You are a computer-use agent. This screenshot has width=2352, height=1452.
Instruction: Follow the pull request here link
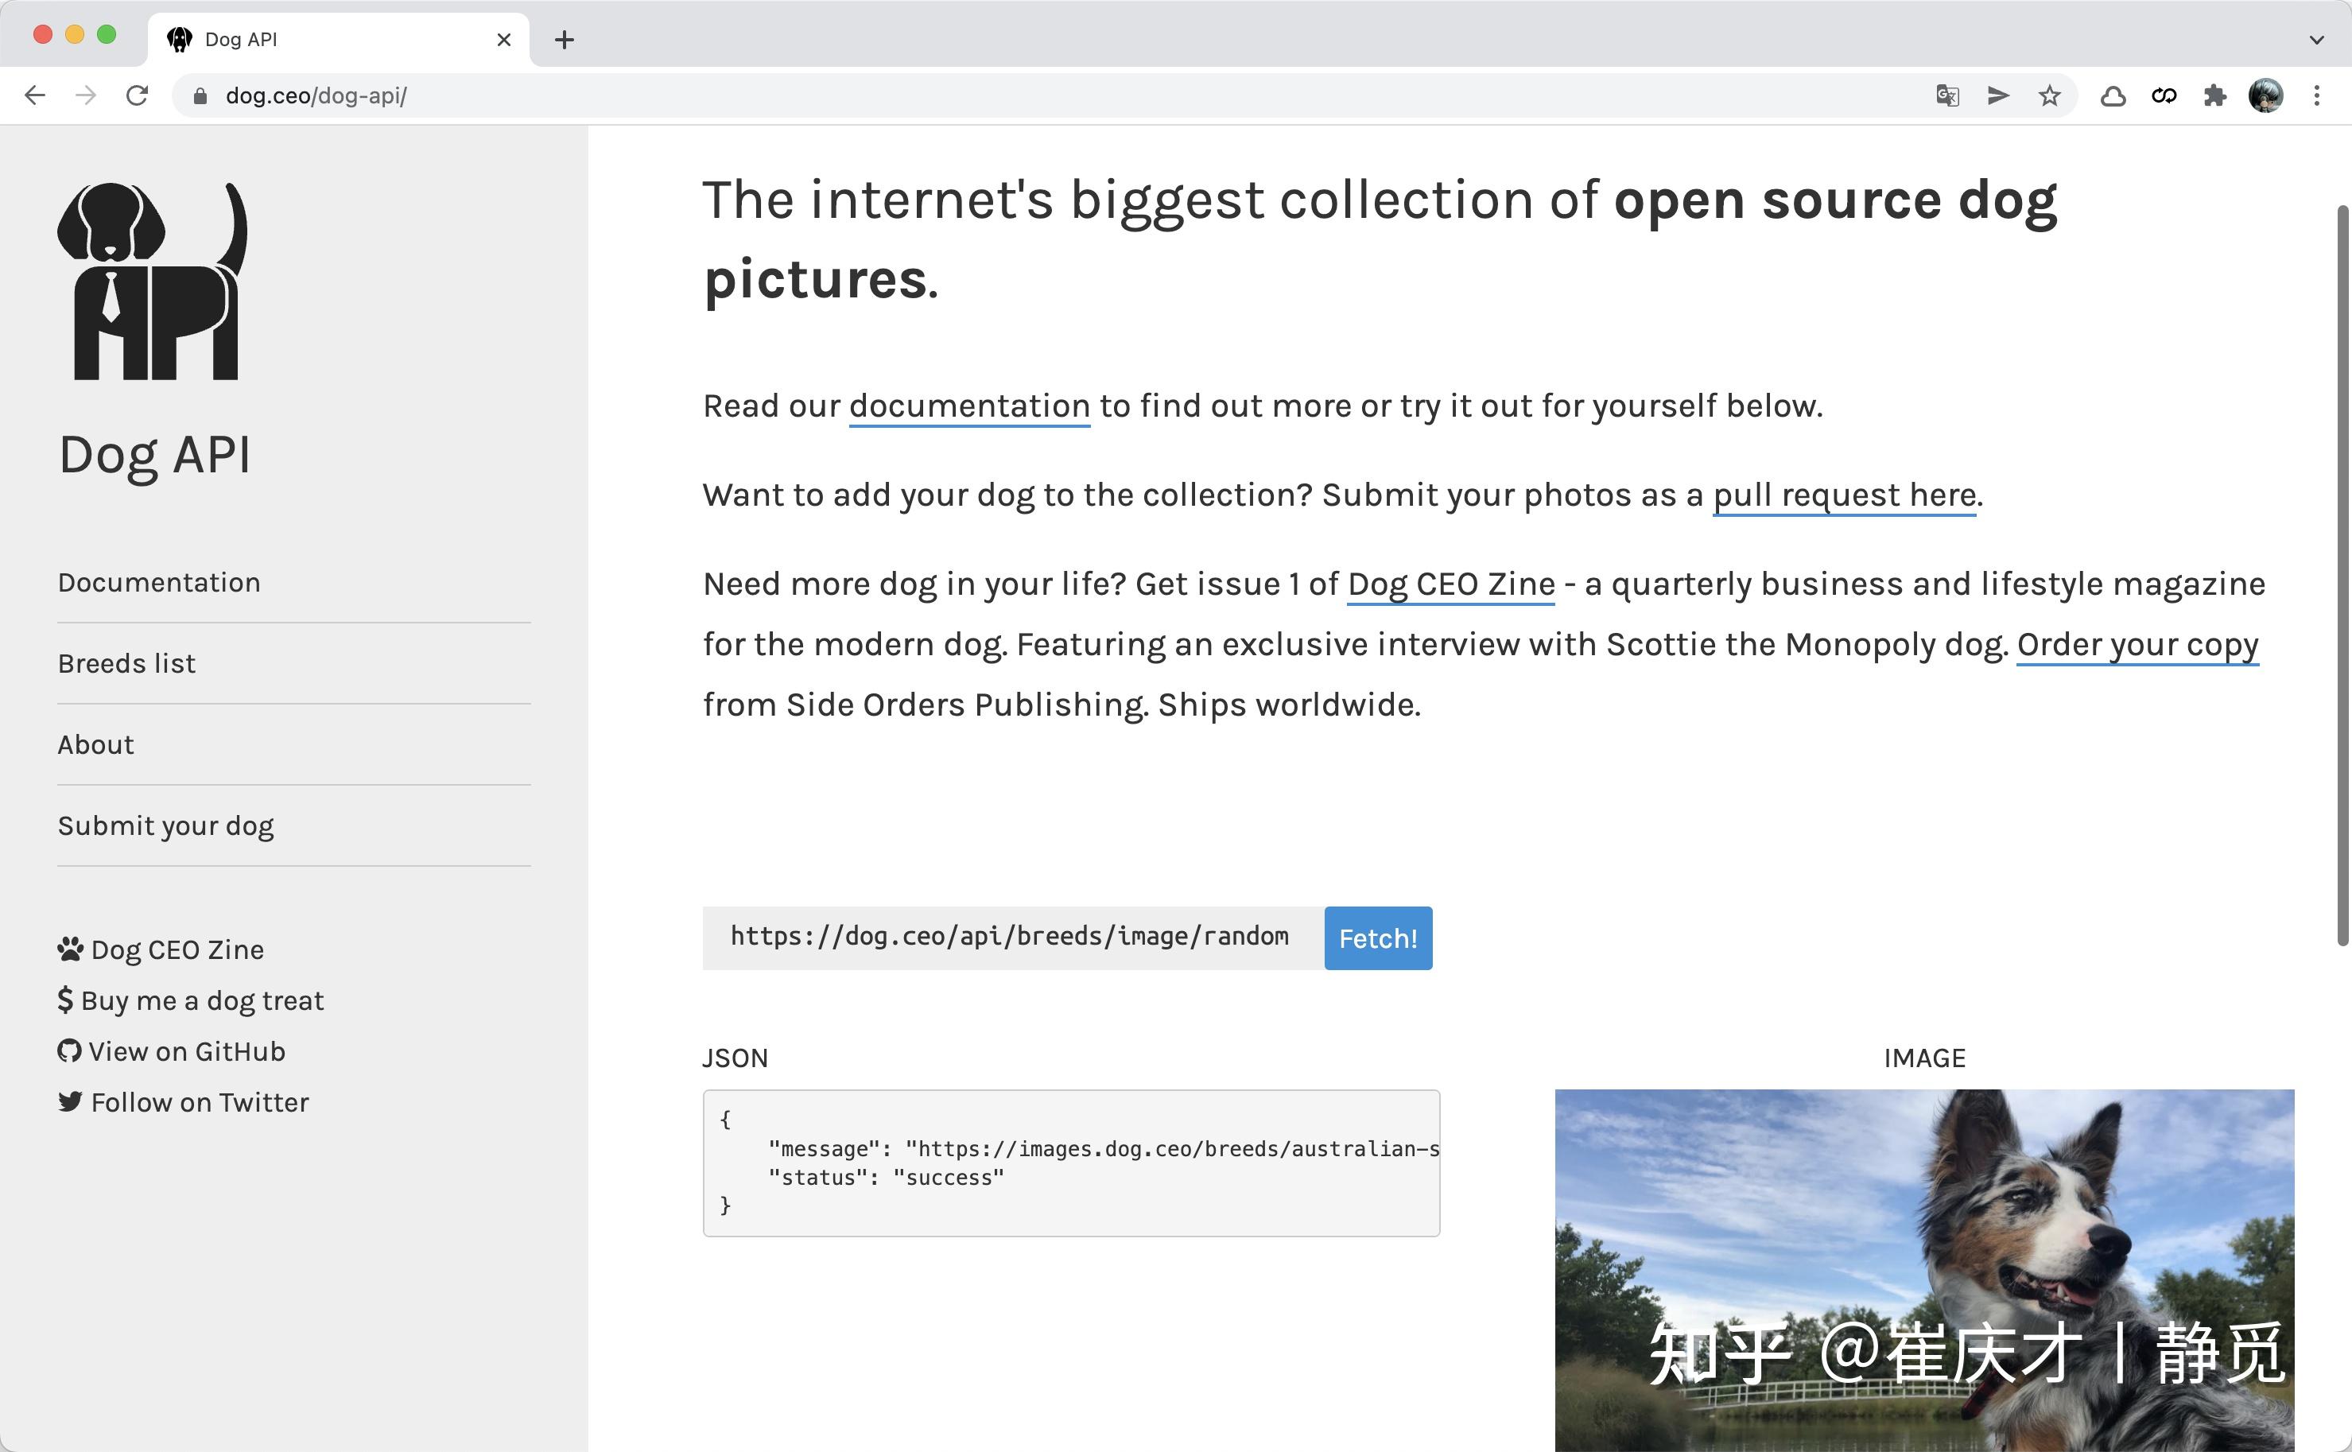[1843, 495]
